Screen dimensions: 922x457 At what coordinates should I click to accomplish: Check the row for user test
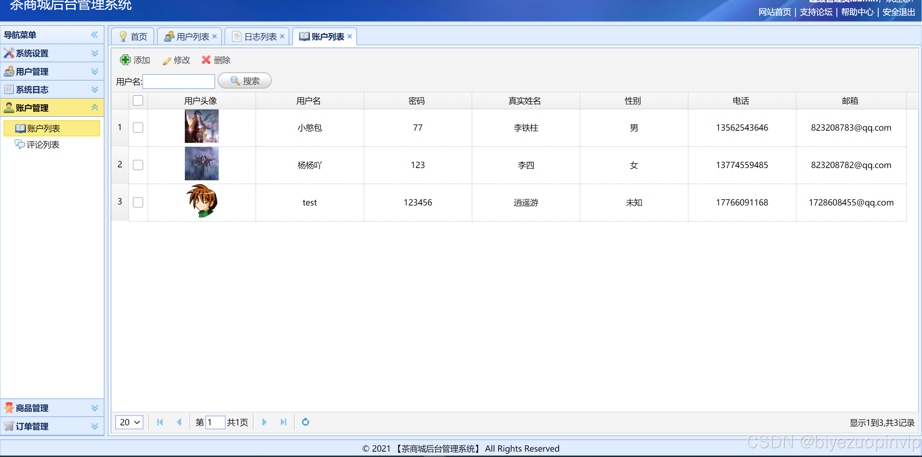tap(138, 202)
